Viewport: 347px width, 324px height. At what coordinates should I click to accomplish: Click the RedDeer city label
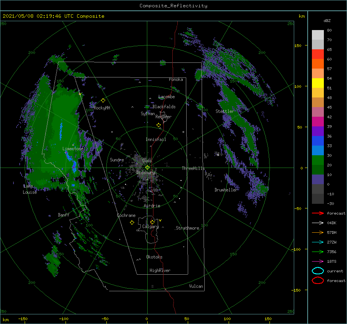click(163, 117)
